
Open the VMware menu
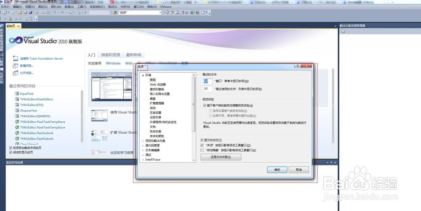[x=165, y=7]
